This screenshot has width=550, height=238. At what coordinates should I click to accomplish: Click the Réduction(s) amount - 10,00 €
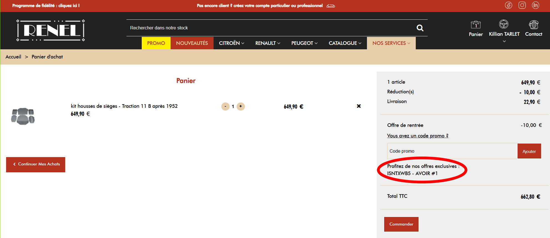click(530, 92)
